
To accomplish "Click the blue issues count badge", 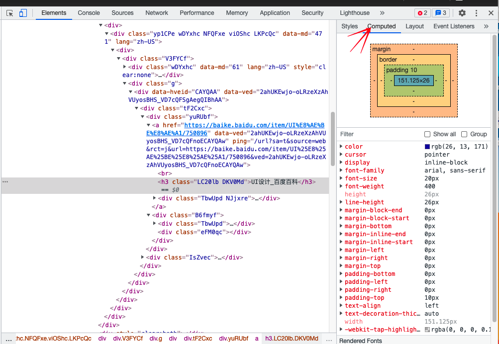I will [x=441, y=13].
